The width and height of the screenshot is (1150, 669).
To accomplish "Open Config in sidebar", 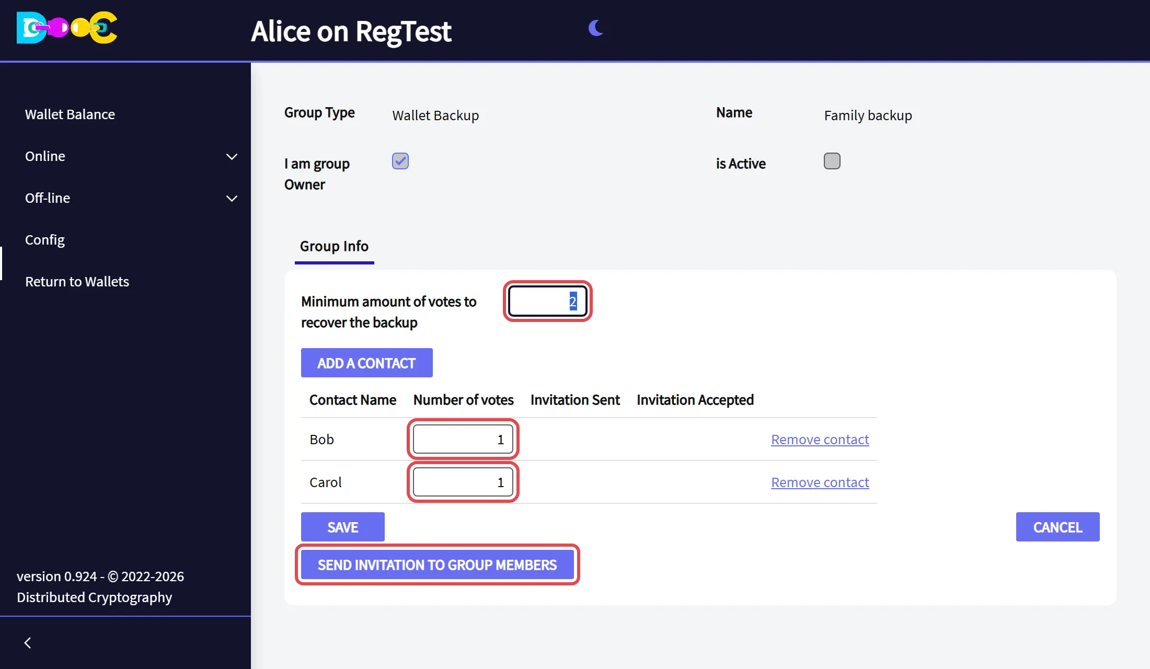I will (45, 240).
